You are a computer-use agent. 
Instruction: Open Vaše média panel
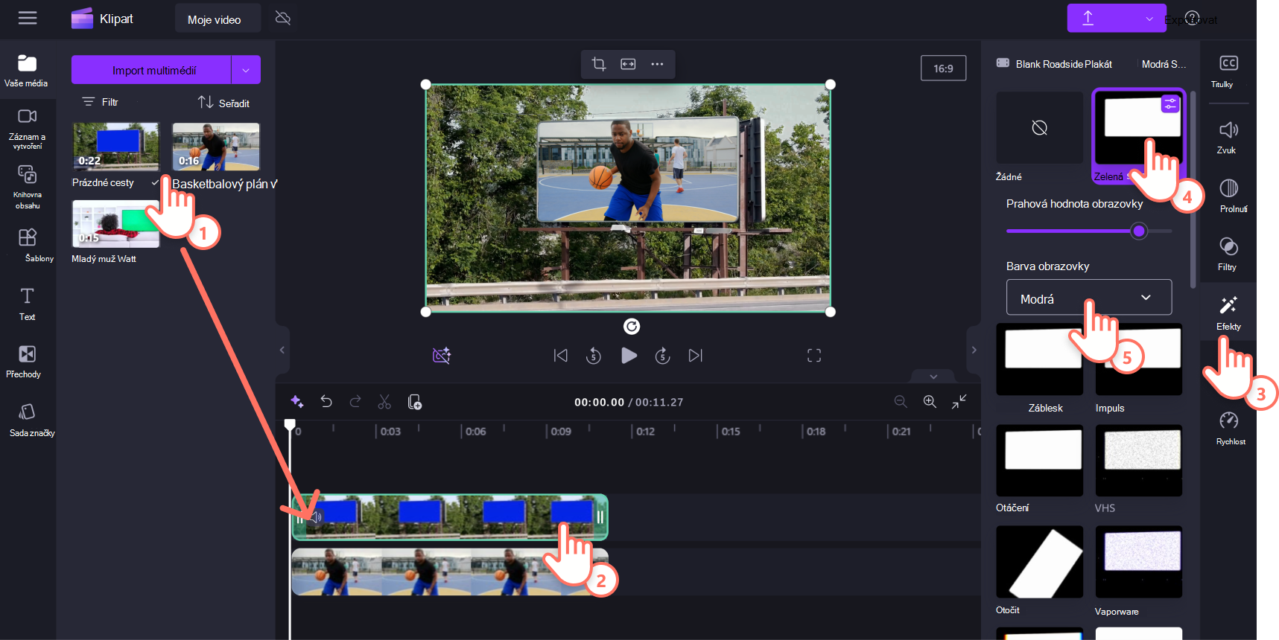[27, 71]
